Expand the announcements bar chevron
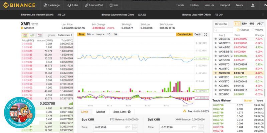 (x=263, y=15)
